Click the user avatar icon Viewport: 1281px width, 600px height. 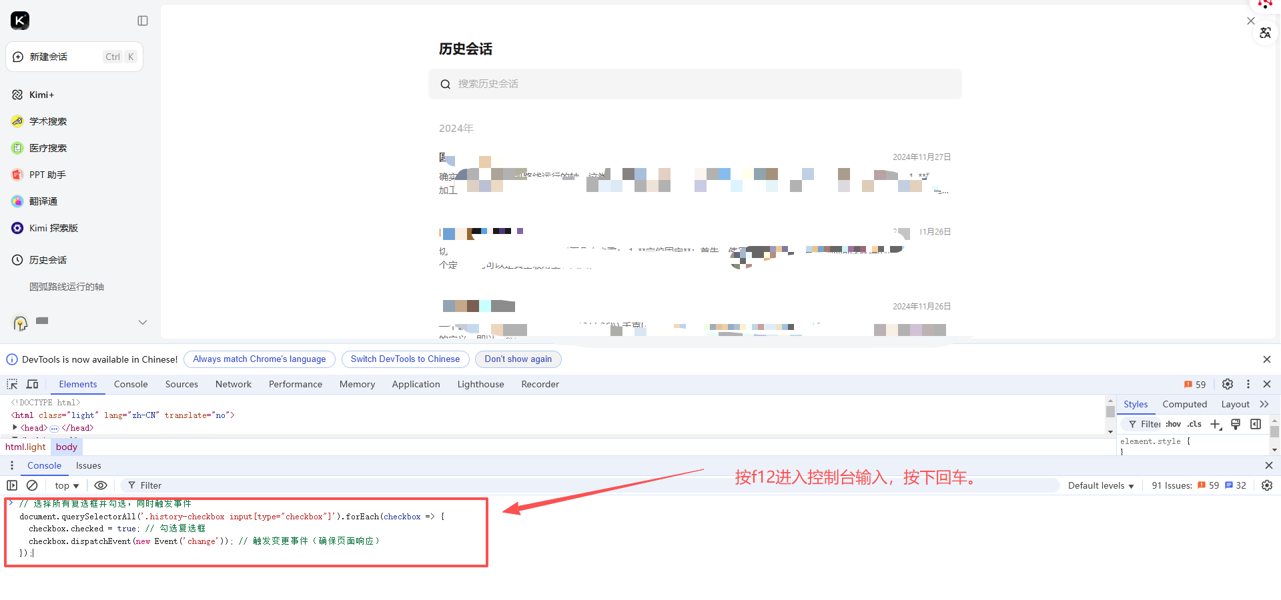point(21,323)
